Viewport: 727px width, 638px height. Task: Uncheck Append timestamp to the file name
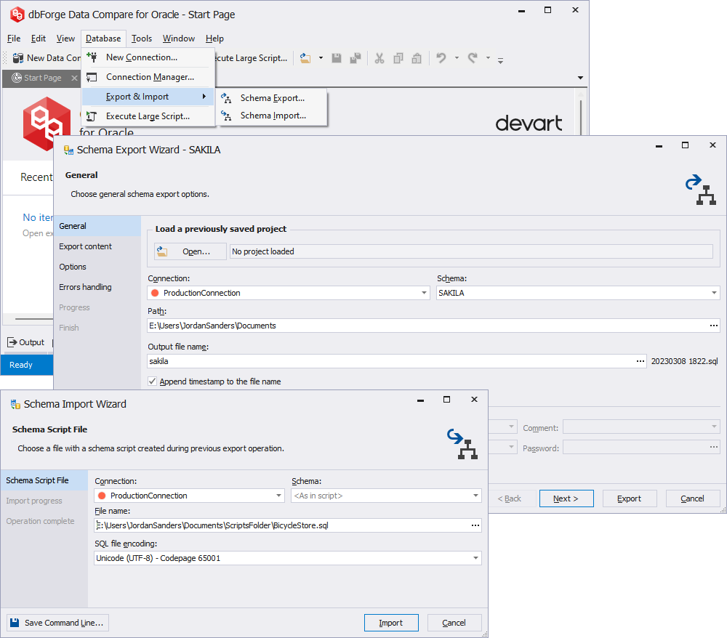[x=152, y=381]
